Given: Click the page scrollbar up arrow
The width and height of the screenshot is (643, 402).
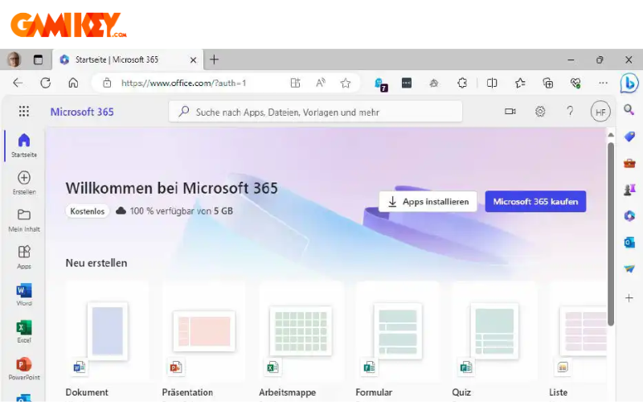Looking at the screenshot, I should pyautogui.click(x=611, y=135).
